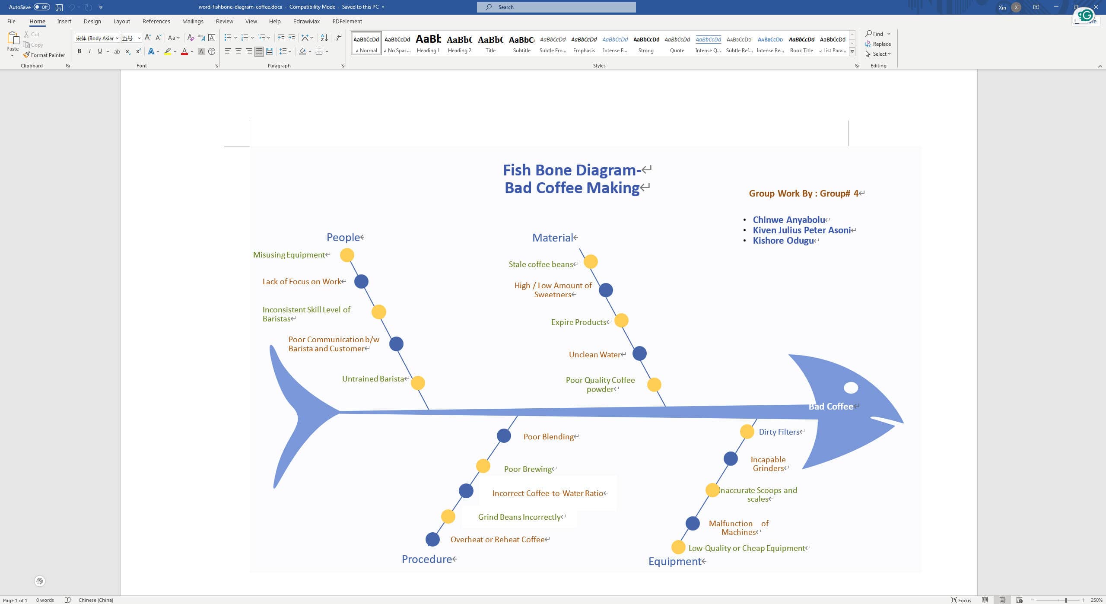Toggle Bold formatting
The height and width of the screenshot is (604, 1106).
tap(79, 51)
